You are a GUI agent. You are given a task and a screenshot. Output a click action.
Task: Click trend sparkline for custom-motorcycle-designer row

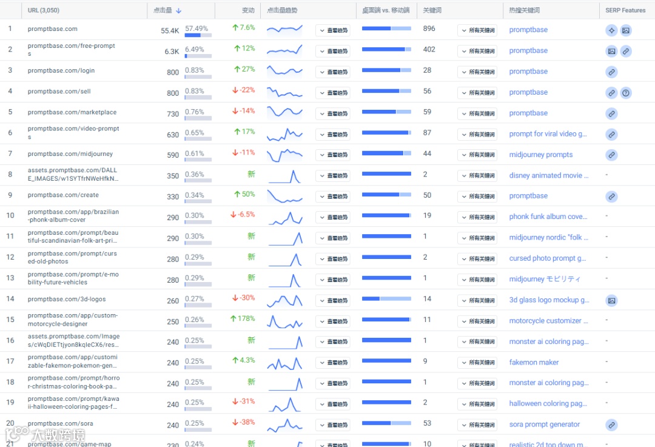(x=284, y=321)
